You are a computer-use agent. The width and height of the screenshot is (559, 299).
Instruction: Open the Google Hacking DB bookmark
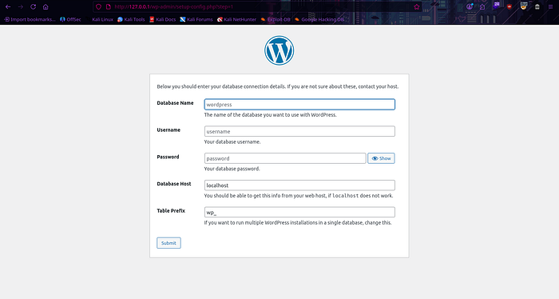click(x=319, y=20)
